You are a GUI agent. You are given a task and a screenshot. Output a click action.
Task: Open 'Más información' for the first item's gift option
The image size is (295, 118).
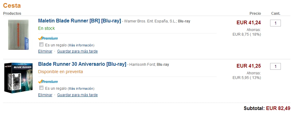(x=81, y=45)
